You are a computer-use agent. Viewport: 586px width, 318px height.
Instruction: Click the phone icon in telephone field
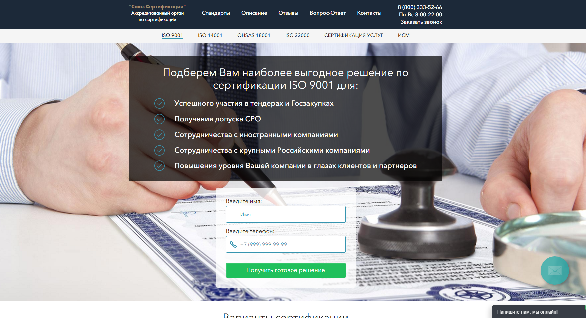(233, 244)
